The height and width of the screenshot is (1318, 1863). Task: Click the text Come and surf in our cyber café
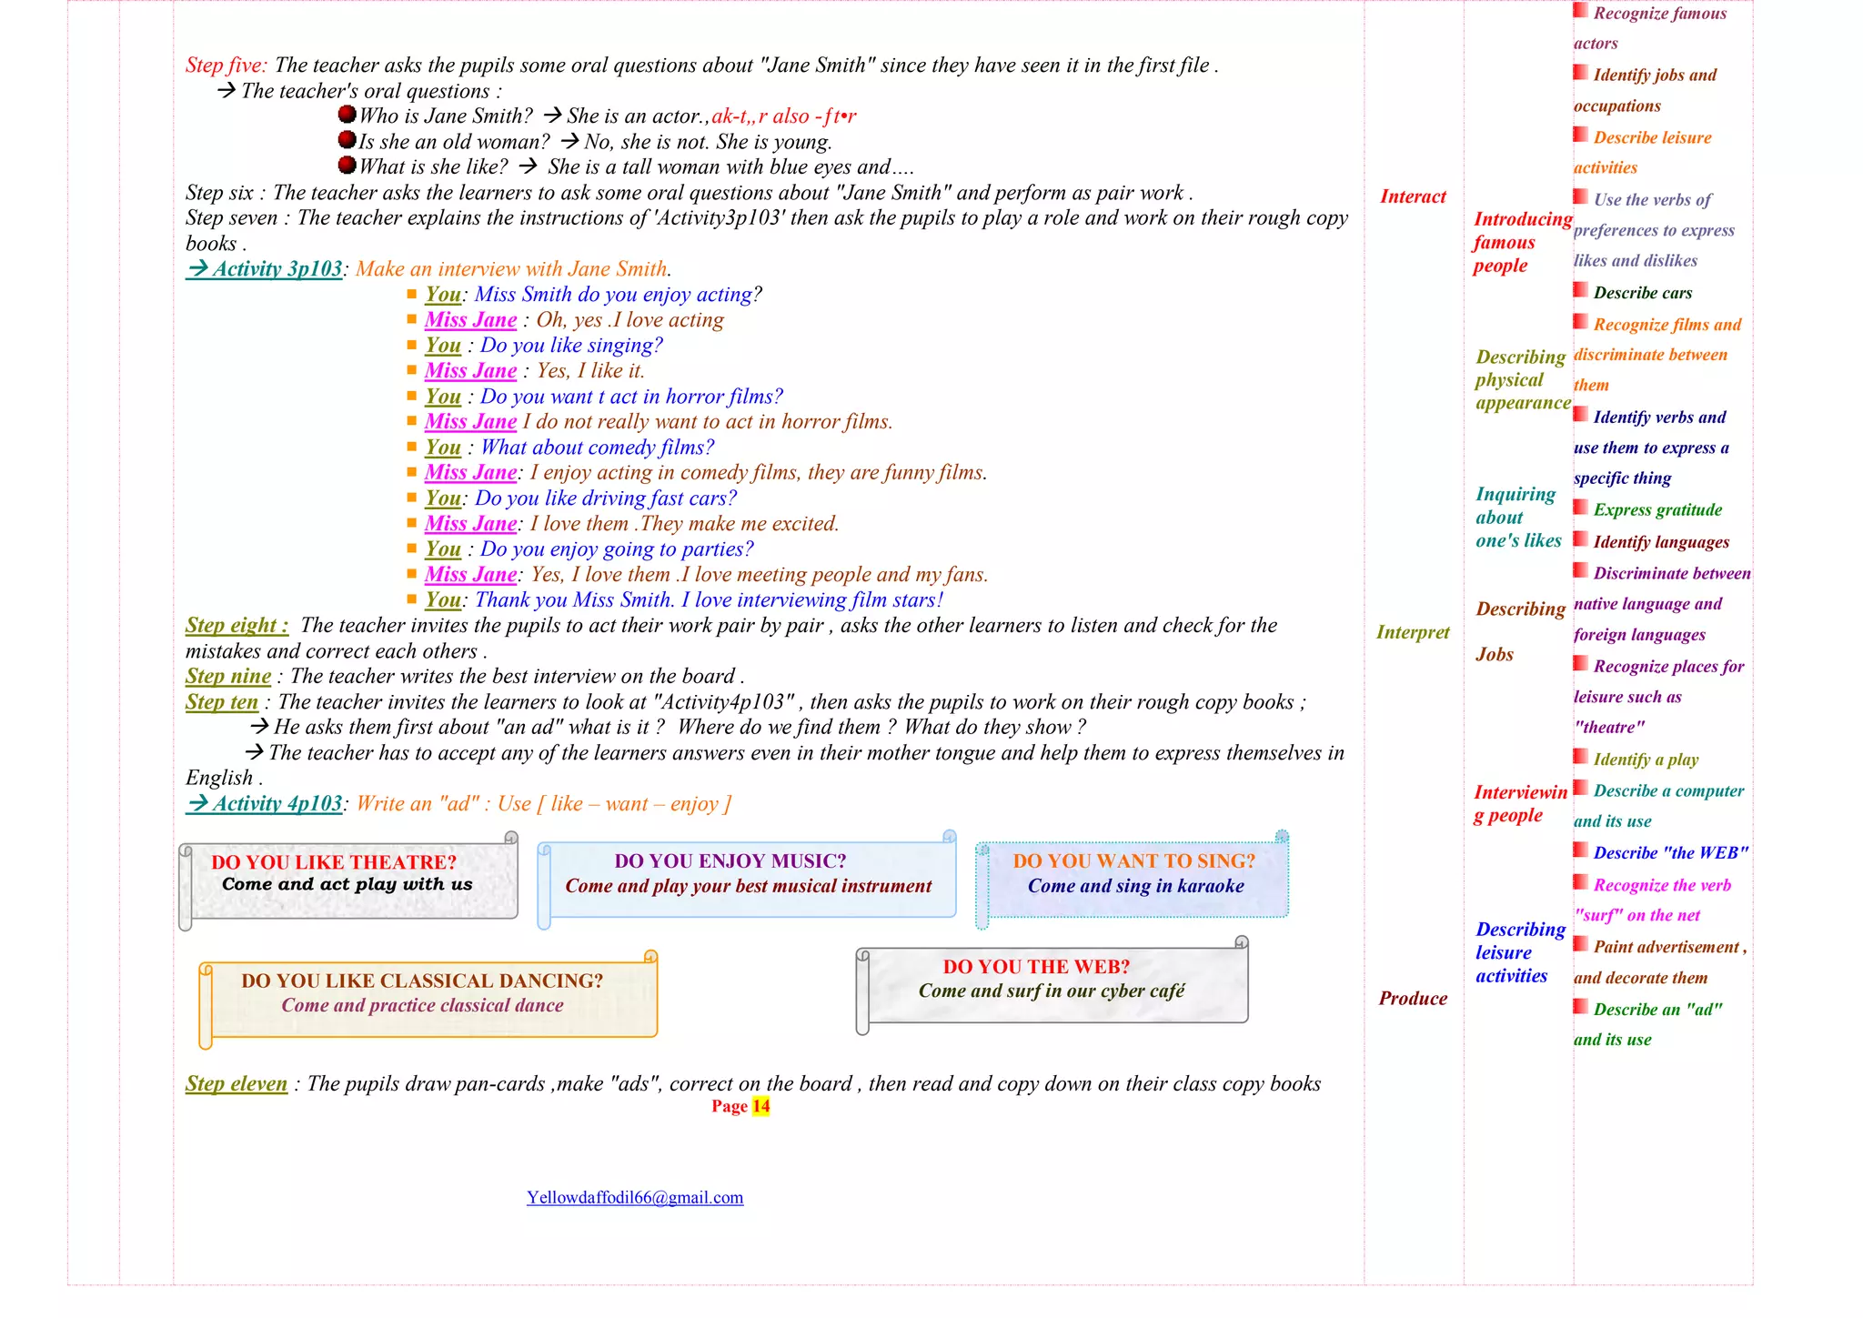click(1052, 991)
